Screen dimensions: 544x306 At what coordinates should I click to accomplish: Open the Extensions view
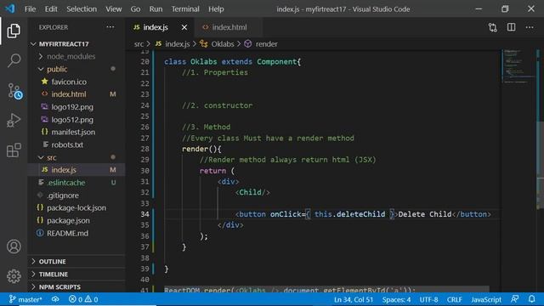(14, 150)
